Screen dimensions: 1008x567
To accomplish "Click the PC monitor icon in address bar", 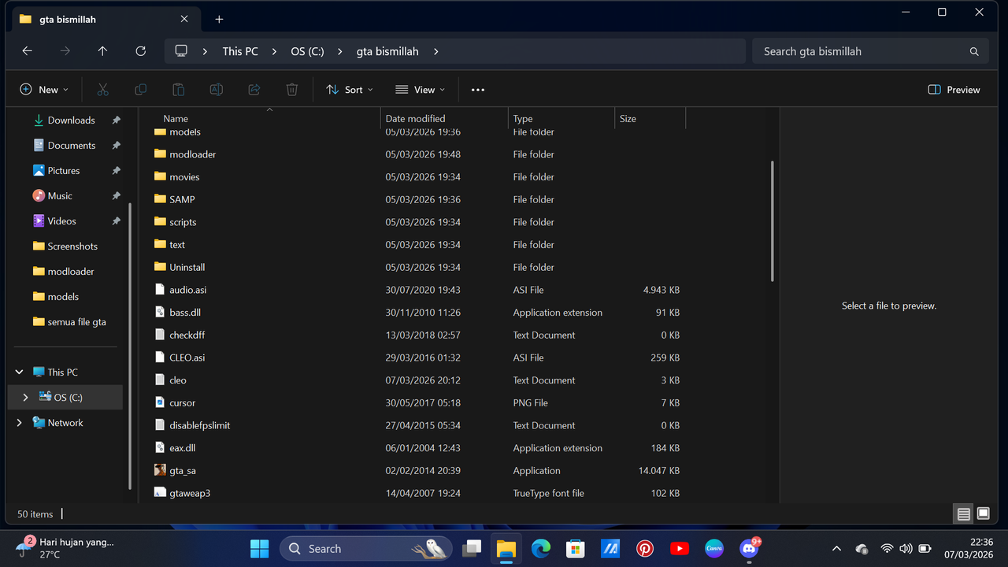I will 181,51.
